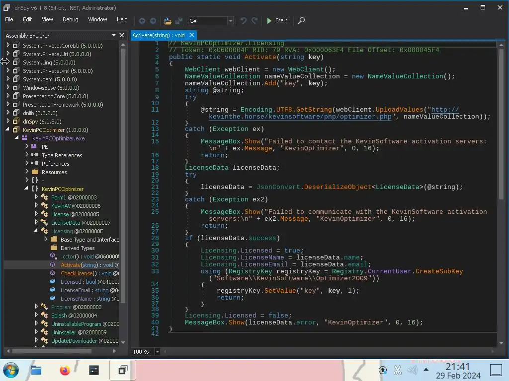Image resolution: width=509 pixels, height=381 pixels.
Task: Open the C# language dropdown
Action: point(231,21)
